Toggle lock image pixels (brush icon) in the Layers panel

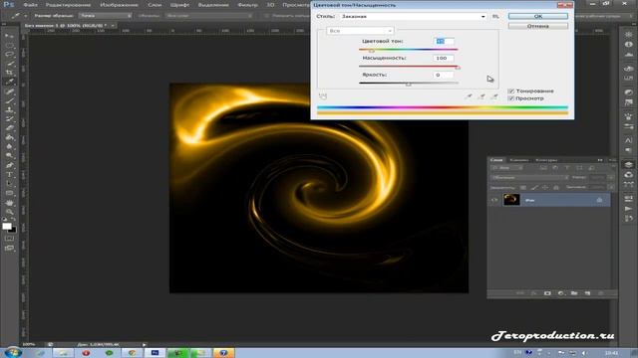(534, 187)
